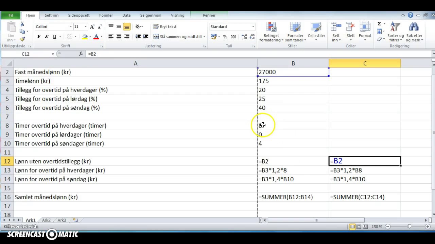Image resolution: width=435 pixels, height=244 pixels.
Task: Open Formater som tabell gallery
Action: point(295,32)
